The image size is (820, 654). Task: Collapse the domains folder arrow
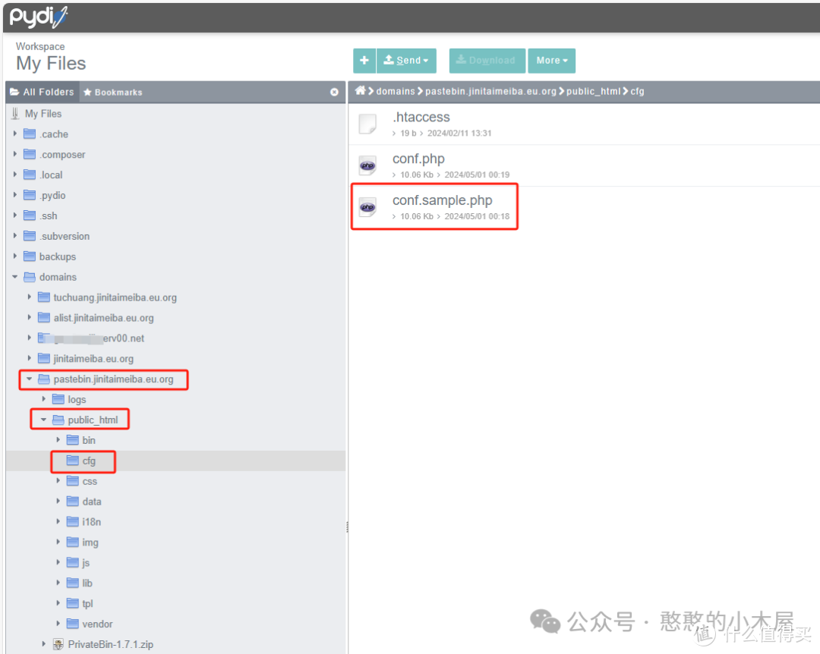(15, 277)
